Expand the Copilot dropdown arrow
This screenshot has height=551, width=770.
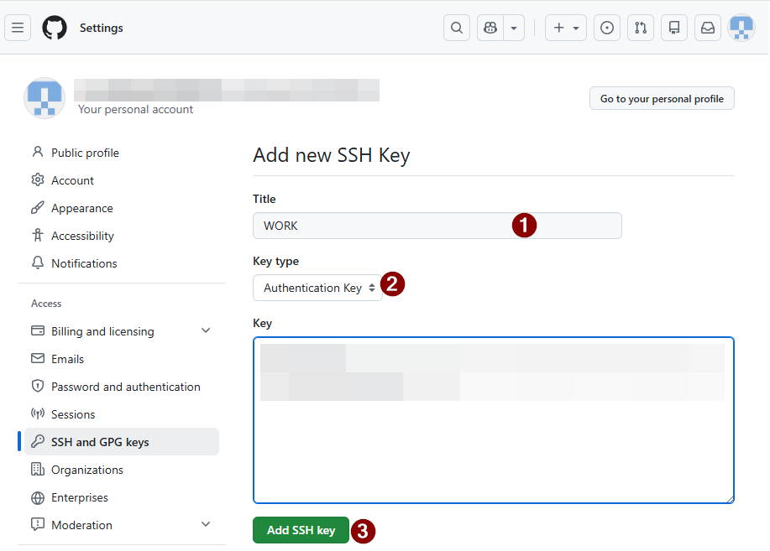pos(514,28)
